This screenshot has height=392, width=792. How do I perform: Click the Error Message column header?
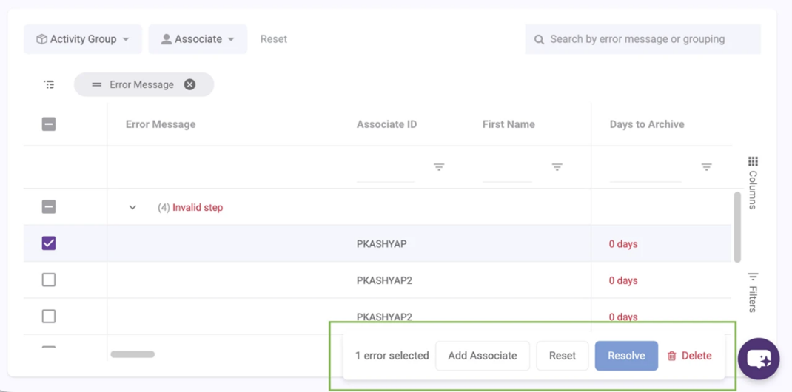(x=161, y=124)
